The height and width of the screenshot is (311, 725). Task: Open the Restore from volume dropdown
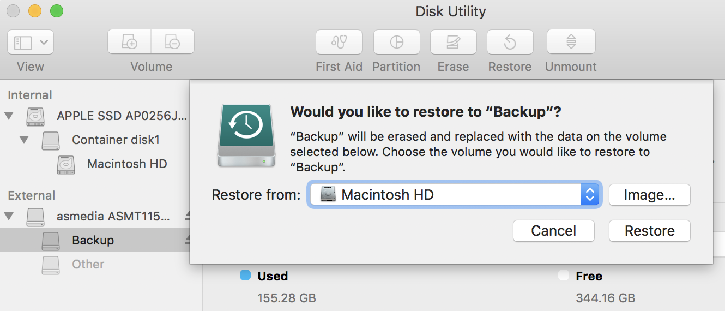[454, 194]
